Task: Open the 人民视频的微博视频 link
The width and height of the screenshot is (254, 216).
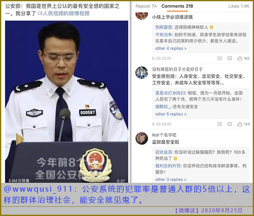Action: 64,13
